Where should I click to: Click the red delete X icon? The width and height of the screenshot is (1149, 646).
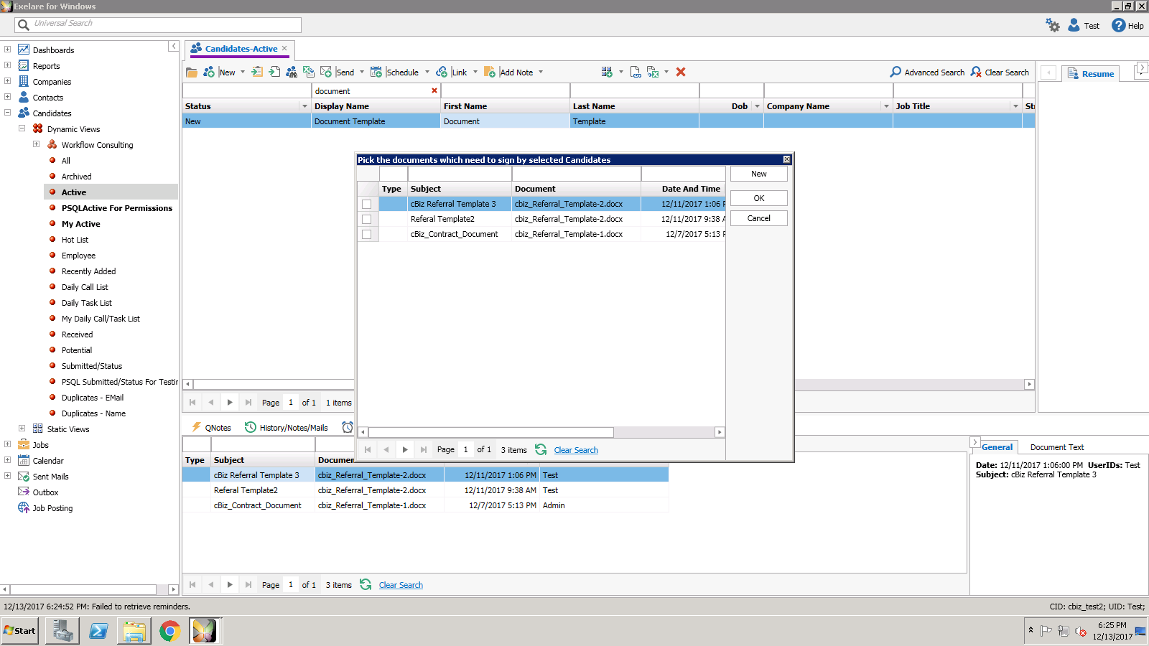pyautogui.click(x=681, y=72)
